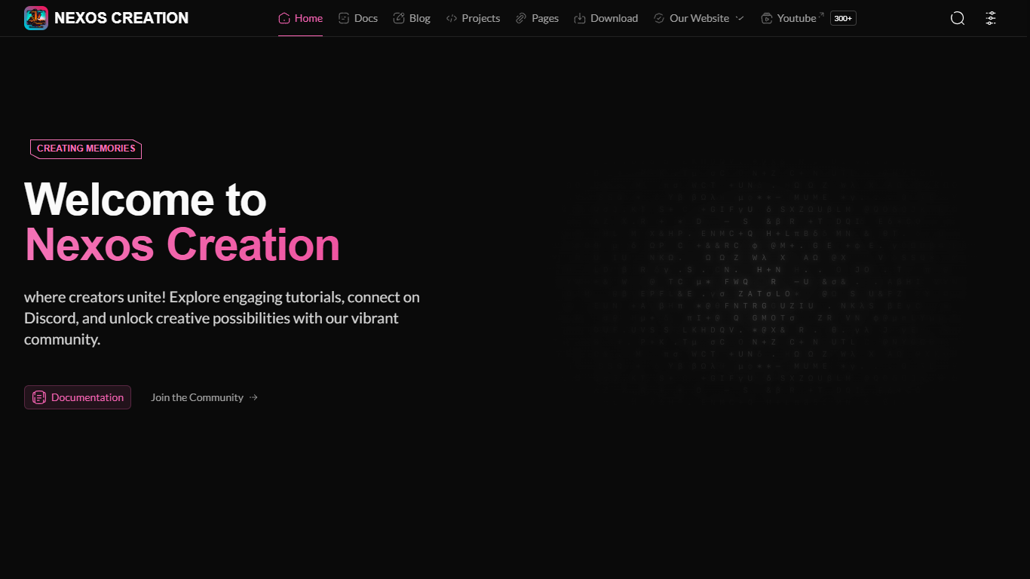1030x579 pixels.
Task: Click the Projects code brackets icon
Action: [x=452, y=18]
